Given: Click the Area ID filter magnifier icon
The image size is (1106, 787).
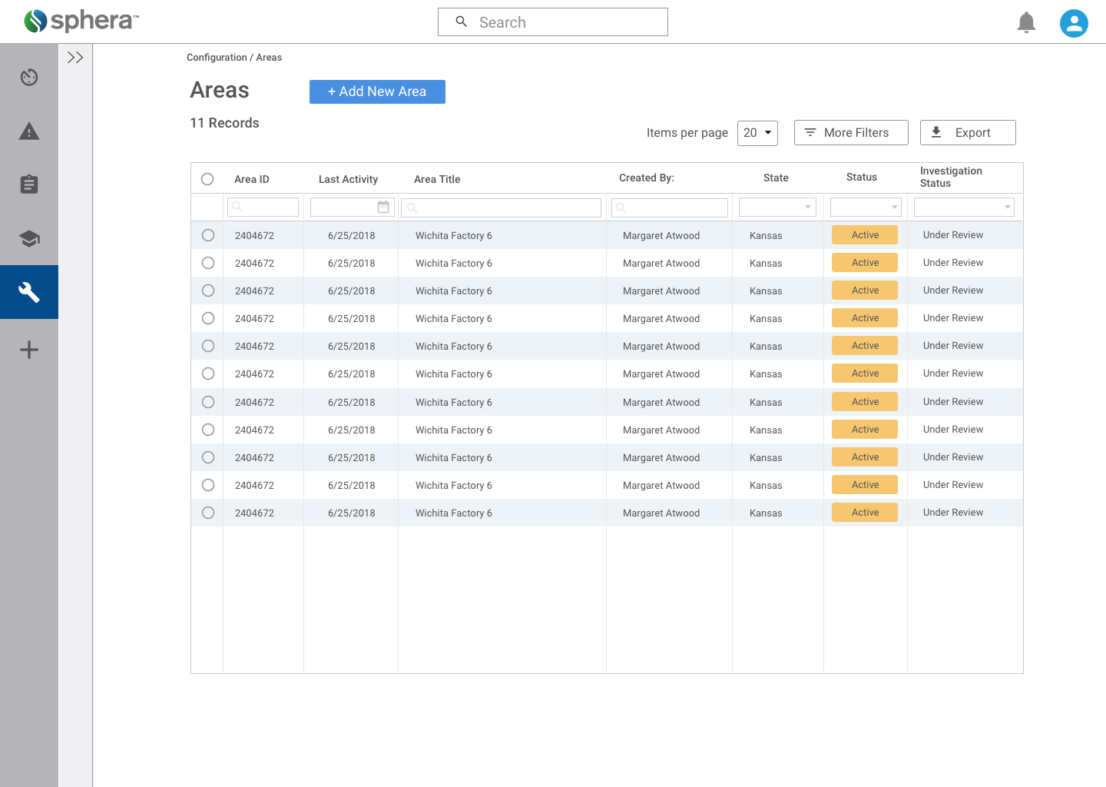Looking at the screenshot, I should (x=237, y=207).
